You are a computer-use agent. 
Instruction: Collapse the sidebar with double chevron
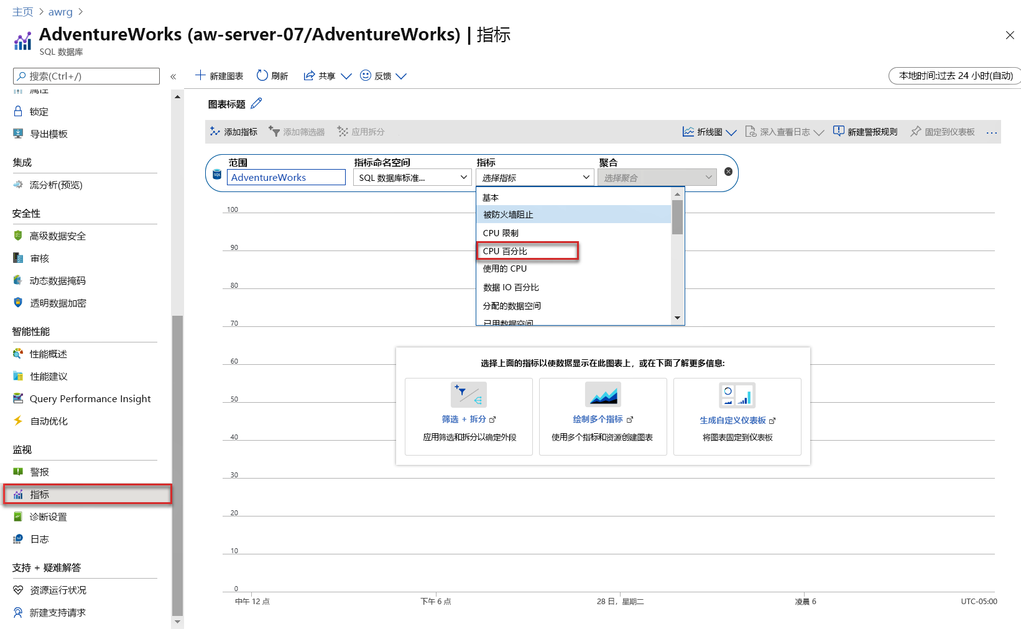(x=173, y=76)
